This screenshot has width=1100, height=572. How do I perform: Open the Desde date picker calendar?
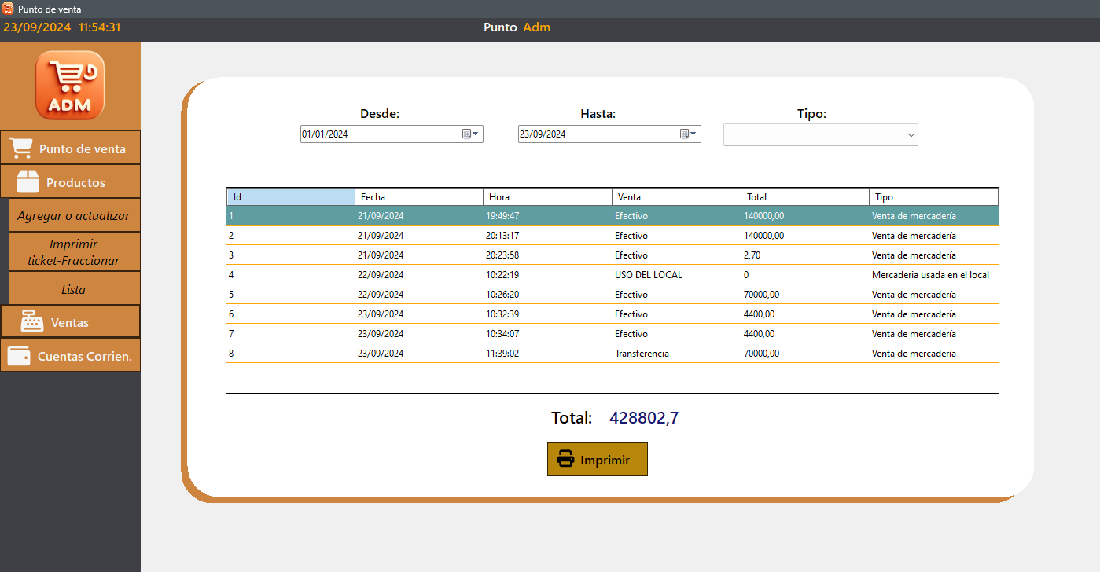coord(469,134)
